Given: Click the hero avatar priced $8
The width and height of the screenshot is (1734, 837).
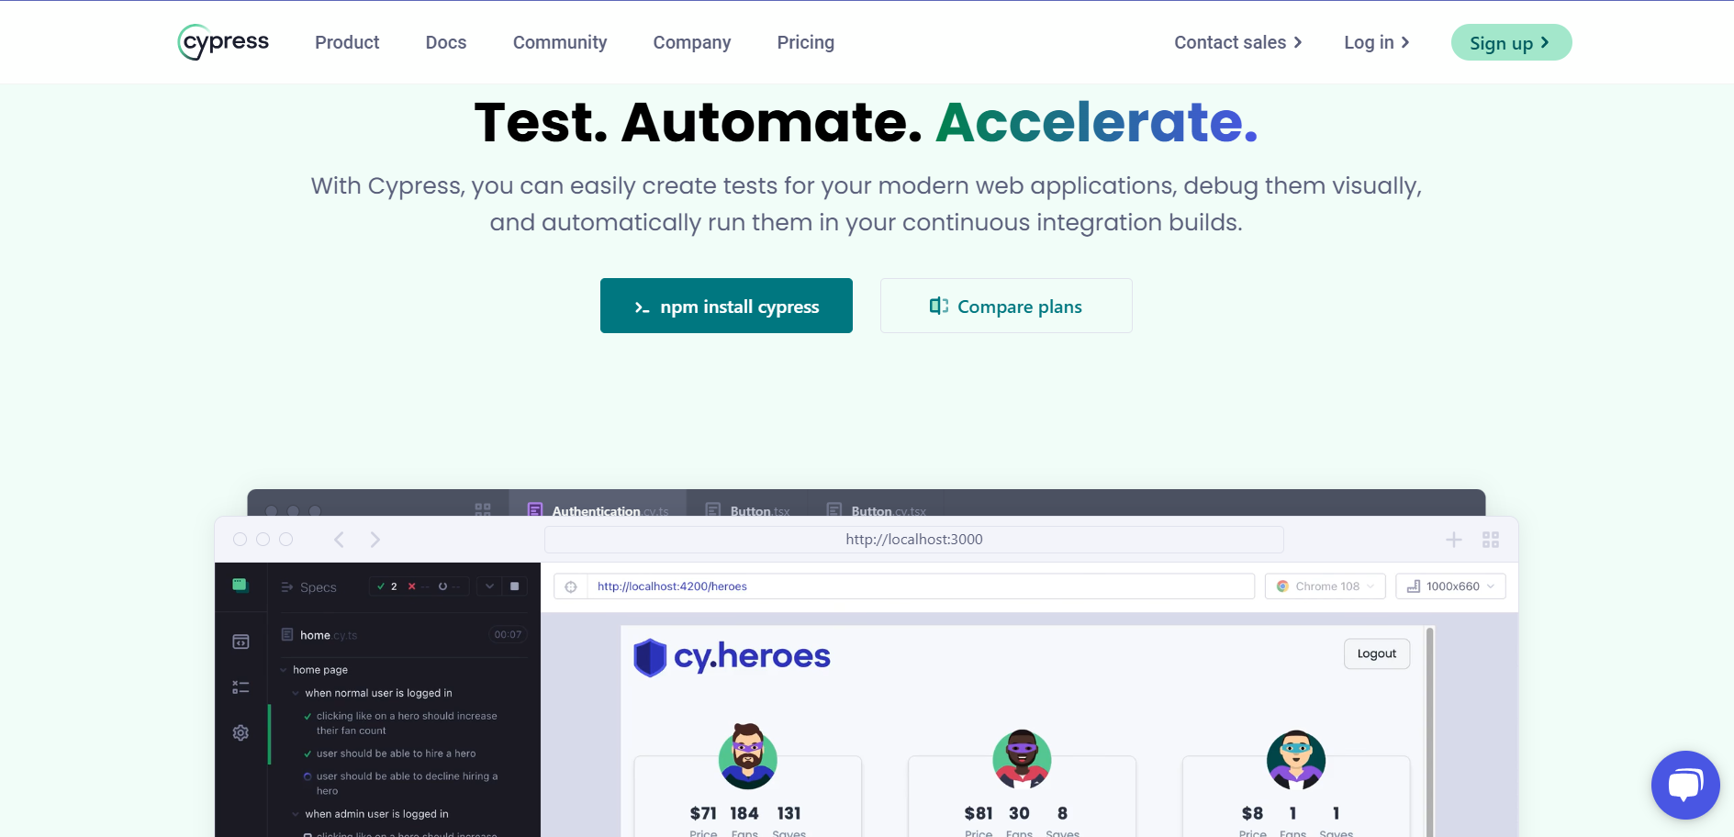Looking at the screenshot, I should pyautogui.click(x=1296, y=760).
